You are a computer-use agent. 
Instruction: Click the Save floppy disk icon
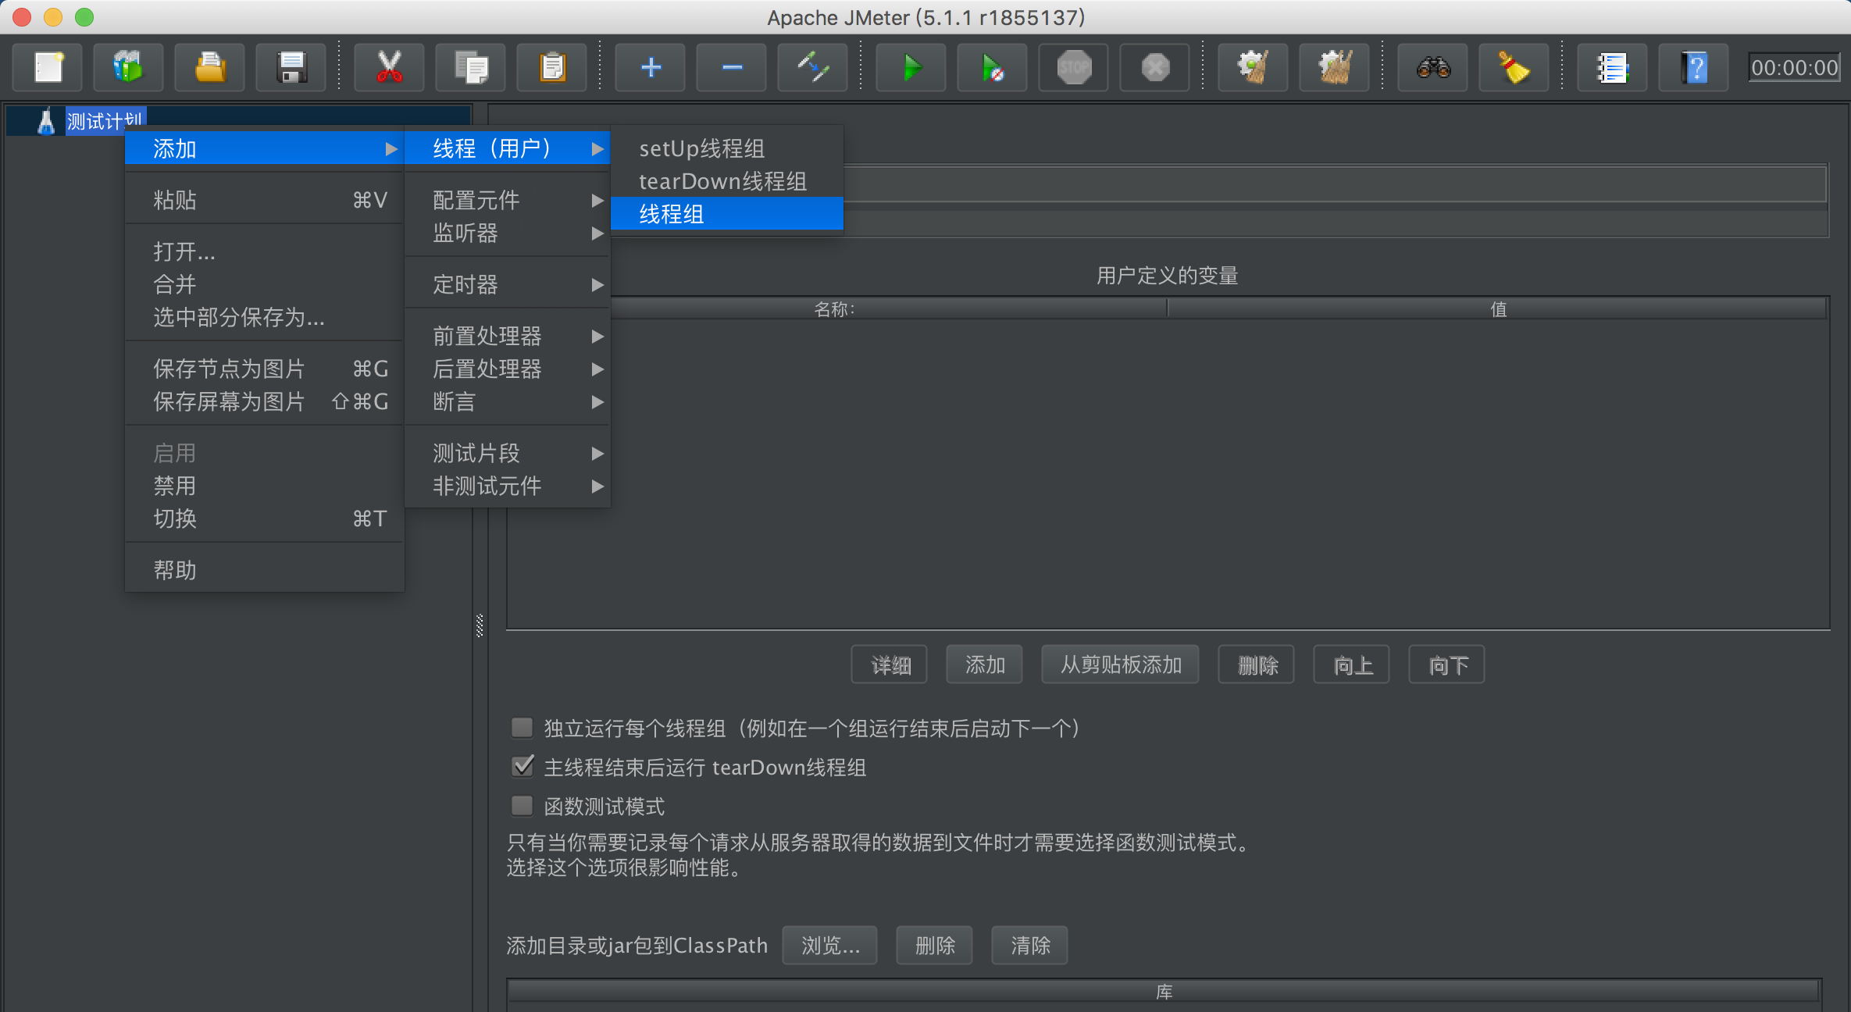(x=291, y=68)
